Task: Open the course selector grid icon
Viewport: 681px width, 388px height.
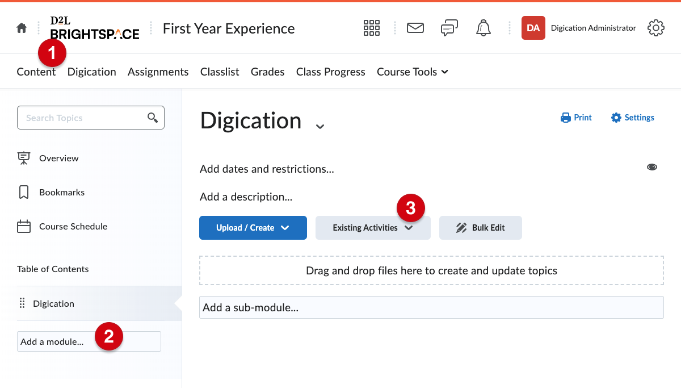Action: (372, 28)
